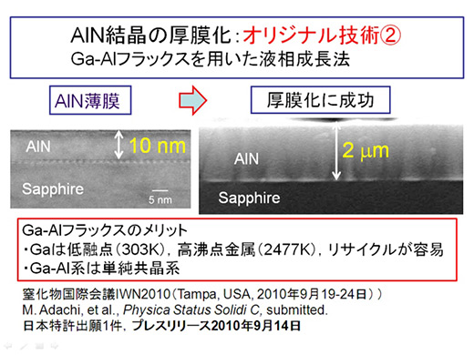This screenshot has height=355, width=474.
Task: Advance to the next slide with the arrow icon
Action: pos(55,346)
